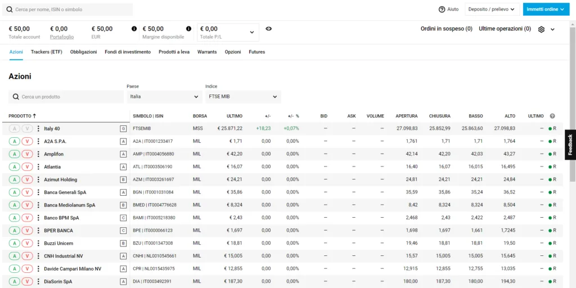Open Ordini in sospeso (0)

pos(446,29)
